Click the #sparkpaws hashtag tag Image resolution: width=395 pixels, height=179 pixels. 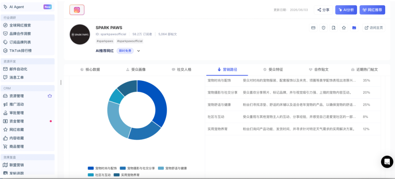pyautogui.click(x=105, y=41)
